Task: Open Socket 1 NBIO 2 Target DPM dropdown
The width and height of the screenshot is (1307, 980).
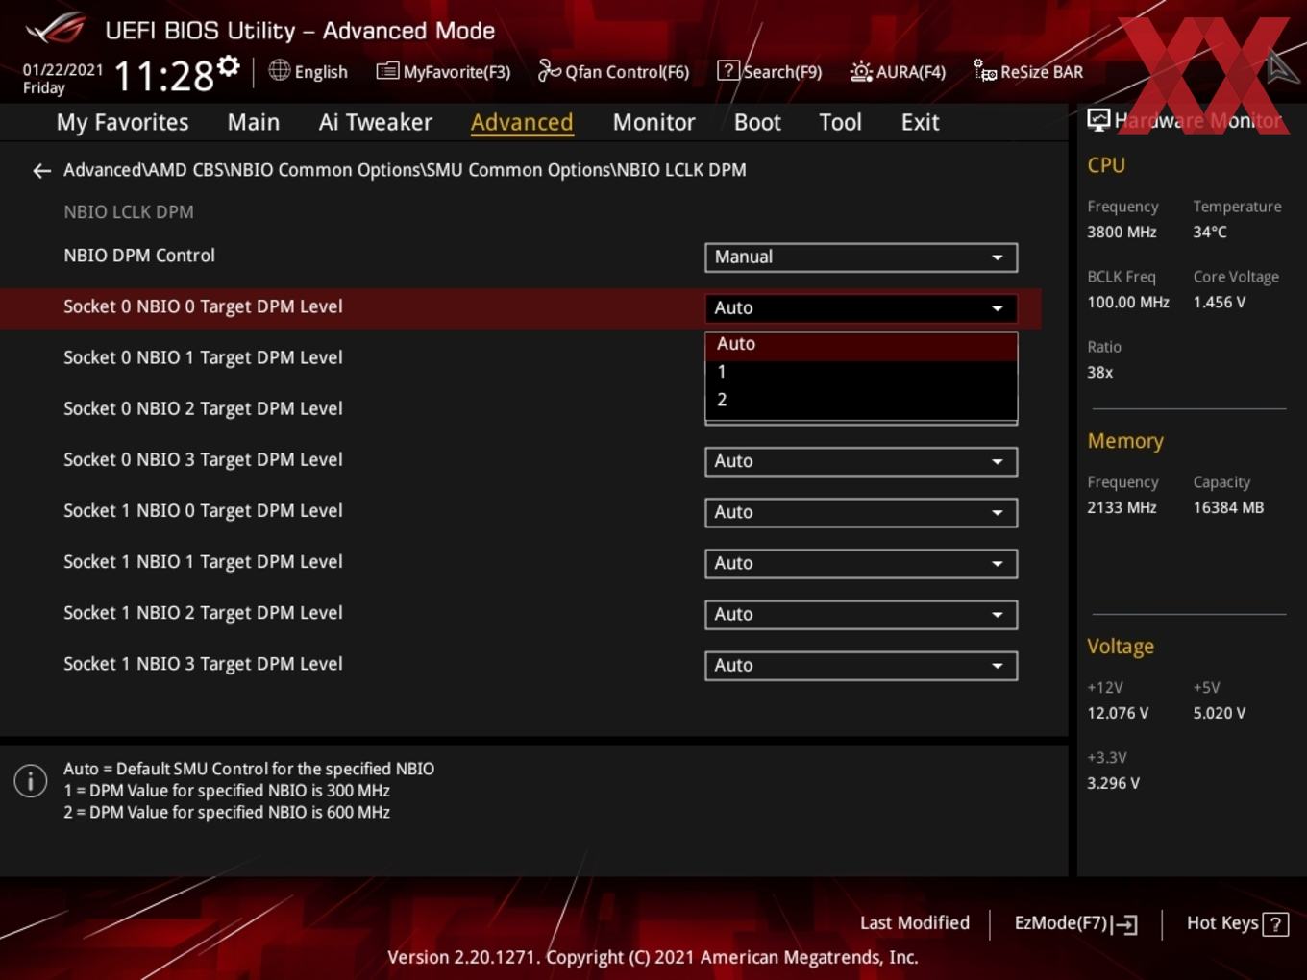Action: 861,614
